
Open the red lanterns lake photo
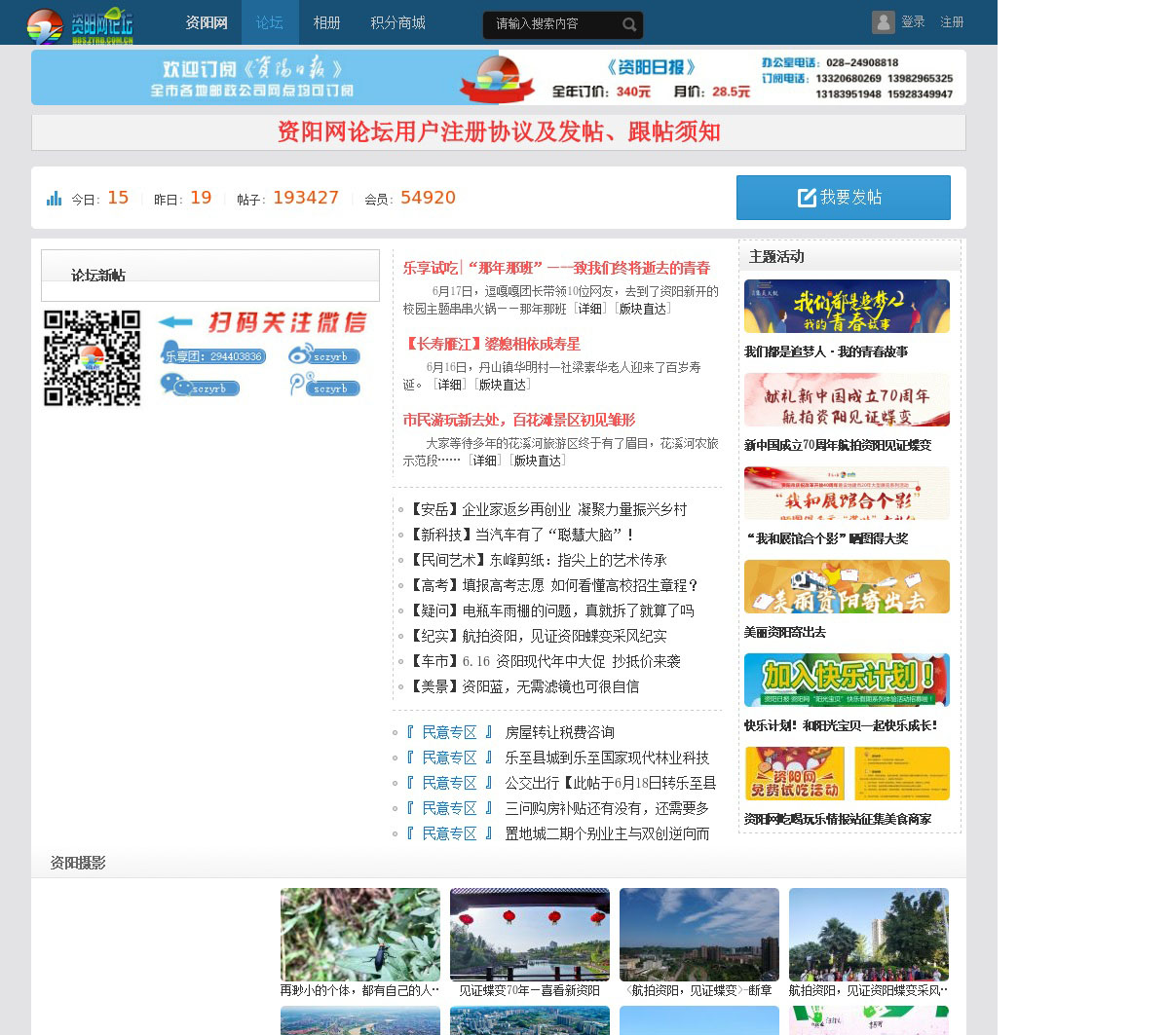click(x=530, y=935)
